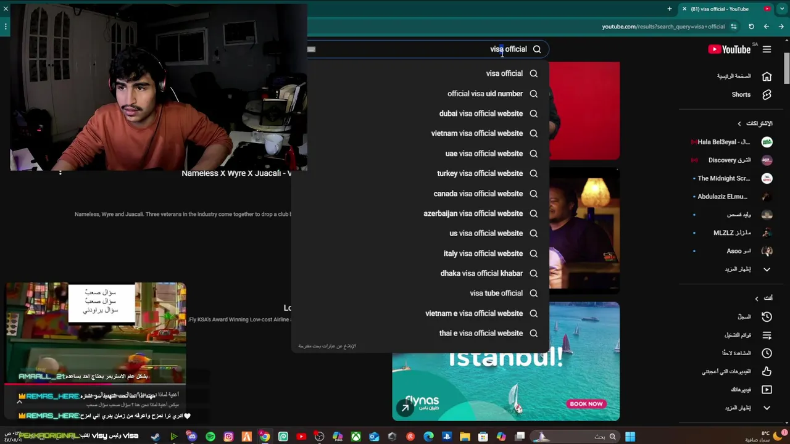
Task: Pick suggestion 'vietnam e visa official website'
Action: [420, 313]
